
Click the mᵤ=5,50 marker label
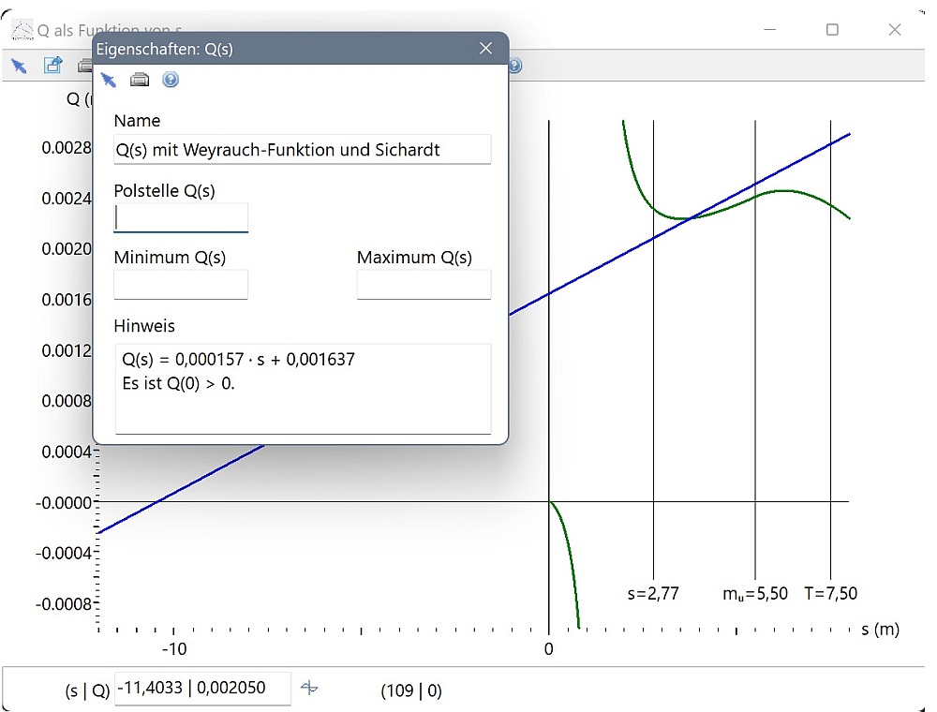click(x=755, y=593)
